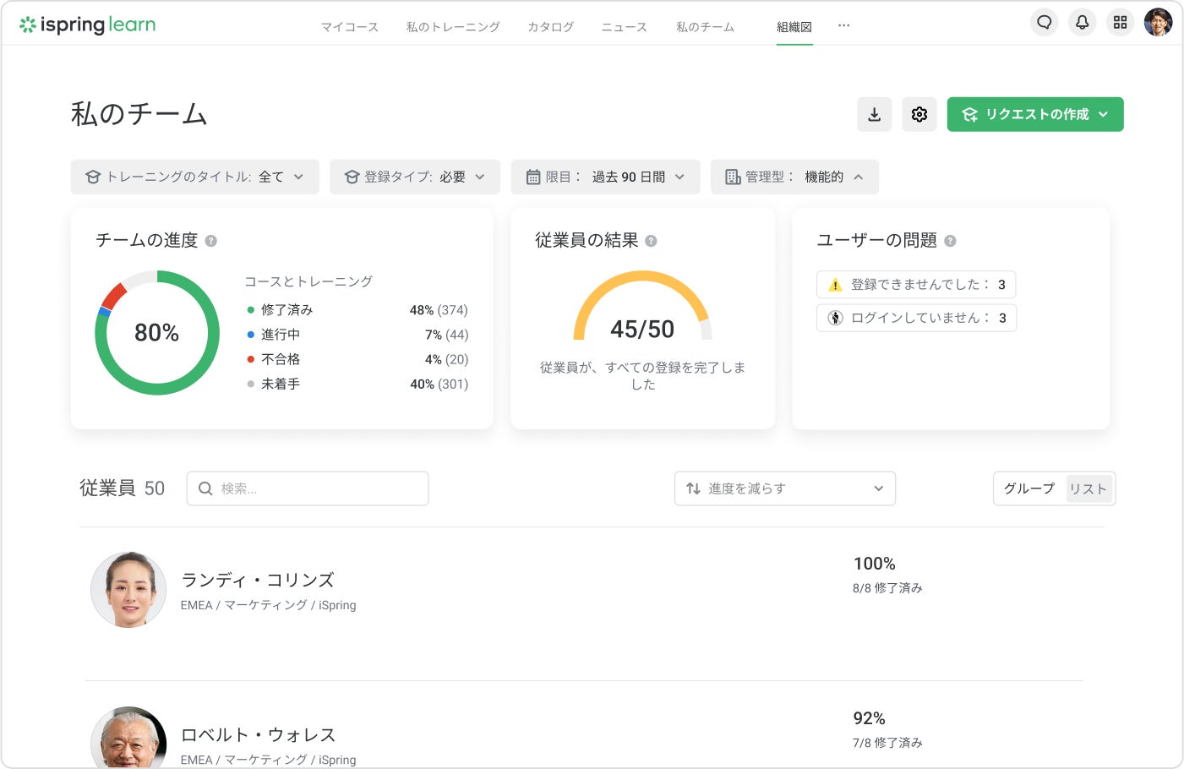The width and height of the screenshot is (1184, 769).
Task: Click the three-dots more menu in navigation
Action: pos(843,25)
